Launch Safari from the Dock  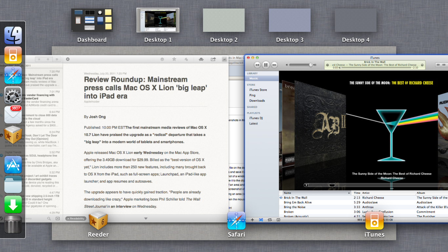13,75
